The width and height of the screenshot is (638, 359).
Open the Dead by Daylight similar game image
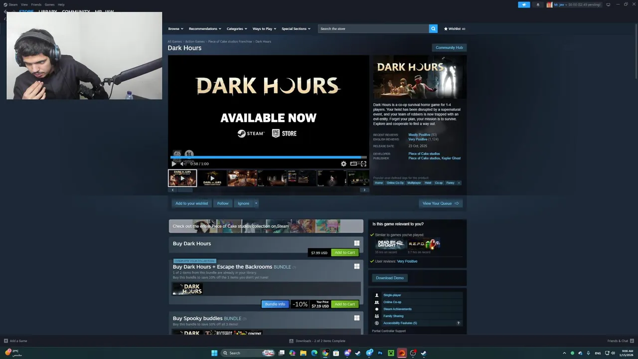point(391,244)
